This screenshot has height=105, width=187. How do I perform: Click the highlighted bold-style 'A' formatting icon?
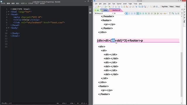pos(127,13)
